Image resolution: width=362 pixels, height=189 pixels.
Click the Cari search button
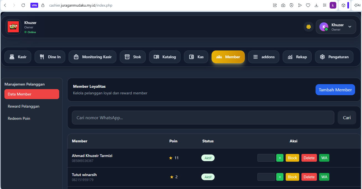(347, 118)
